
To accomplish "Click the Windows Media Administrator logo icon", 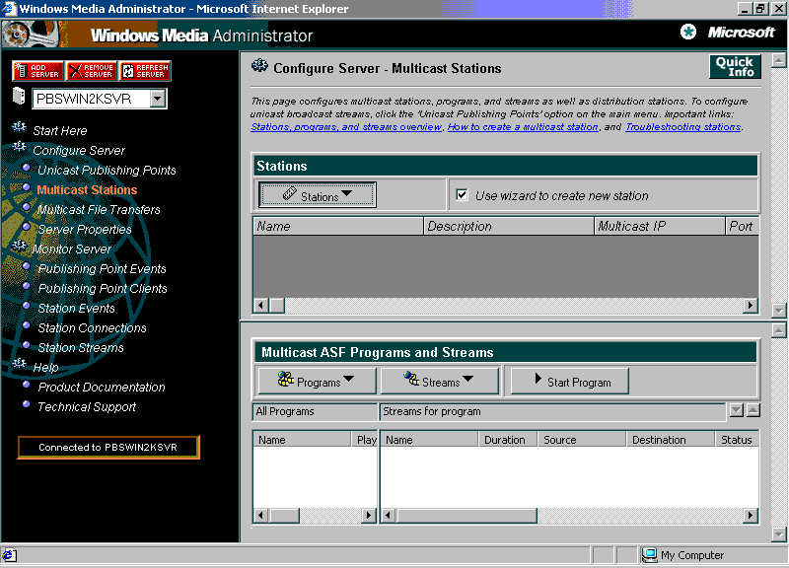I will [31, 35].
